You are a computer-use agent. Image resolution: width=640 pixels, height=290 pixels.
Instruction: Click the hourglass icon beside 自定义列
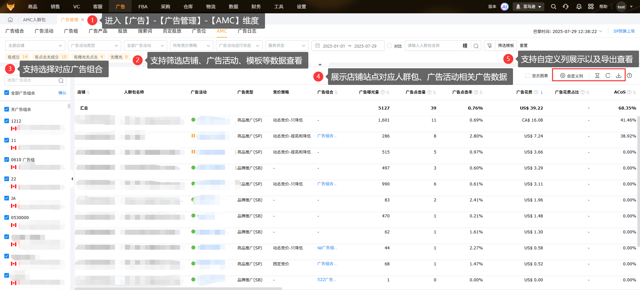597,76
